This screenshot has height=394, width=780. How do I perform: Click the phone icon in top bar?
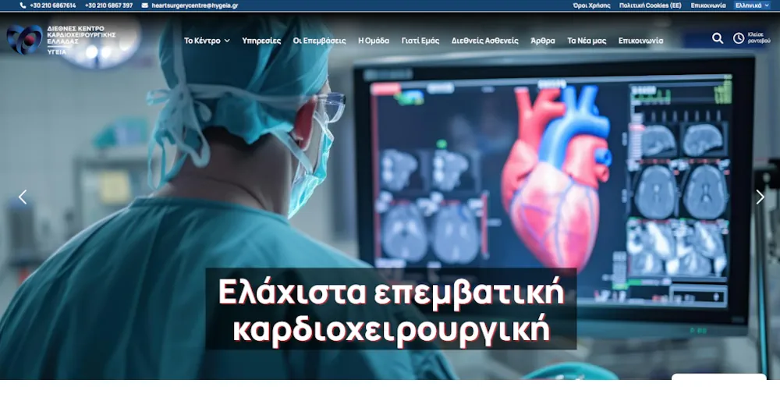(x=23, y=5)
